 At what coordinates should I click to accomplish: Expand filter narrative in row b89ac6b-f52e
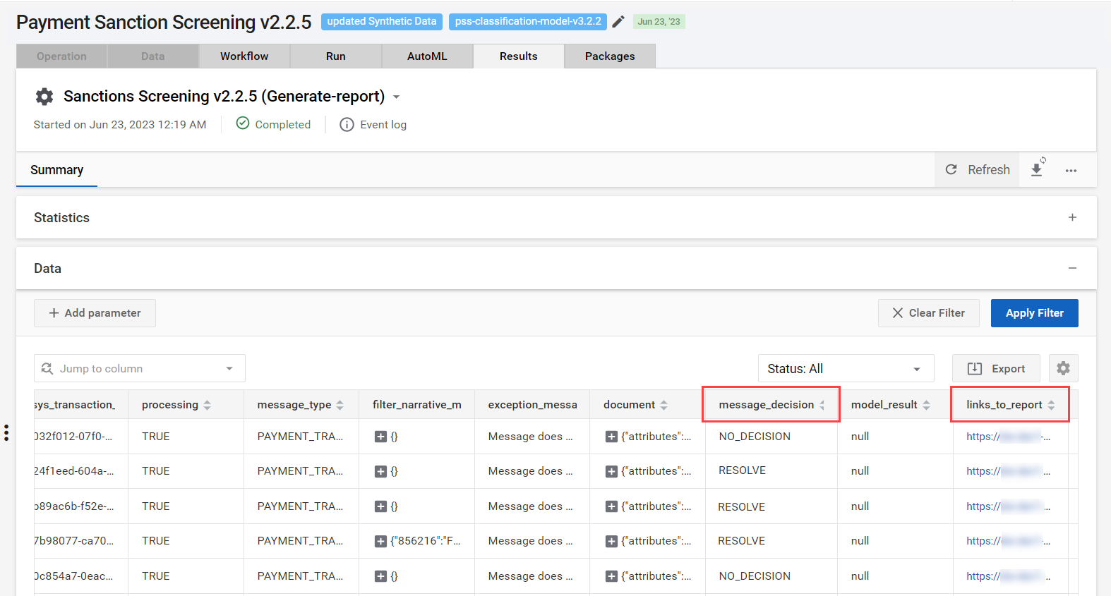(380, 506)
